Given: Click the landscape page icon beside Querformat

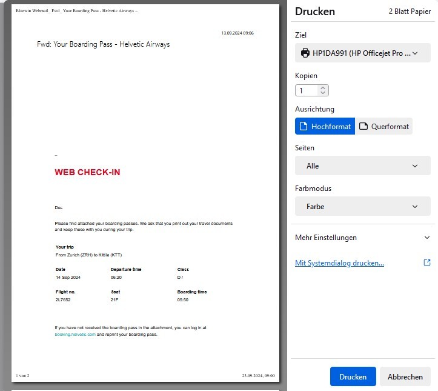Looking at the screenshot, I should [363, 127].
